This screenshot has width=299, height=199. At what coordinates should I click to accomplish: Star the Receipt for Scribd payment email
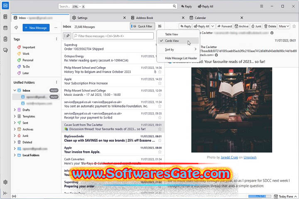160,117
